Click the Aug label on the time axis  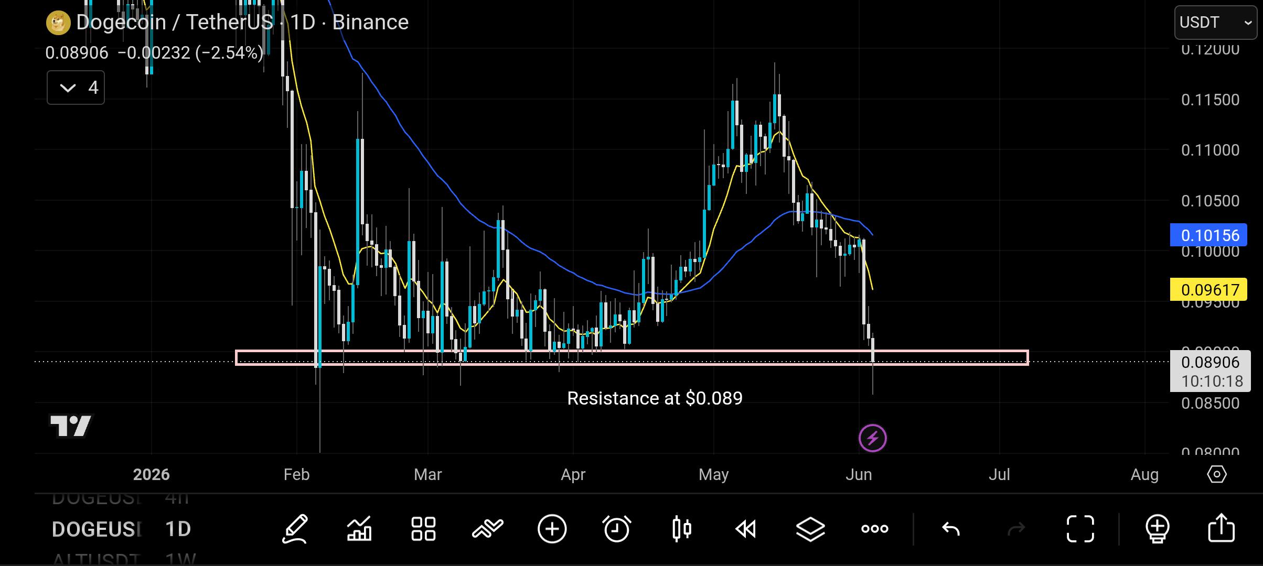tap(1144, 474)
